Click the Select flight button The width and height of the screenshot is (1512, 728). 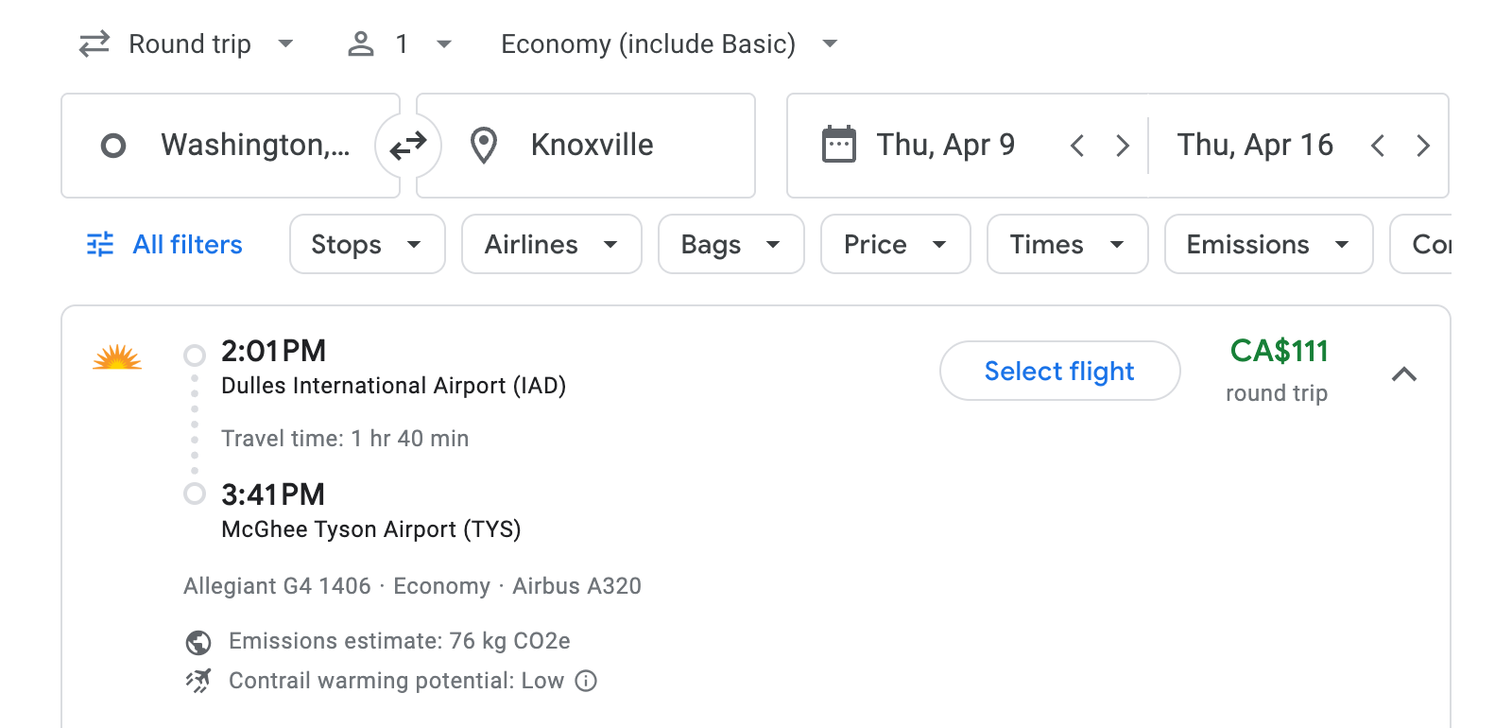coord(1059,371)
